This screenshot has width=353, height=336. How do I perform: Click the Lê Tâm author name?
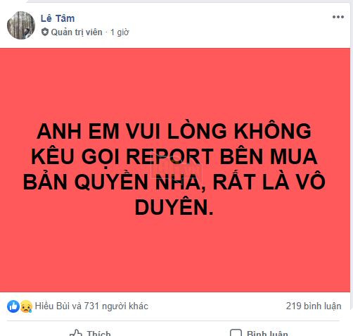[58, 18]
